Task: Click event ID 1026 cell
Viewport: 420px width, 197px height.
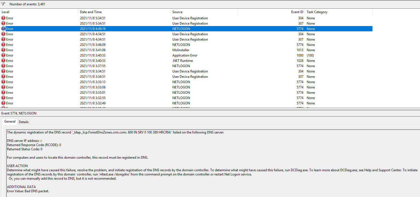Action: (300, 61)
